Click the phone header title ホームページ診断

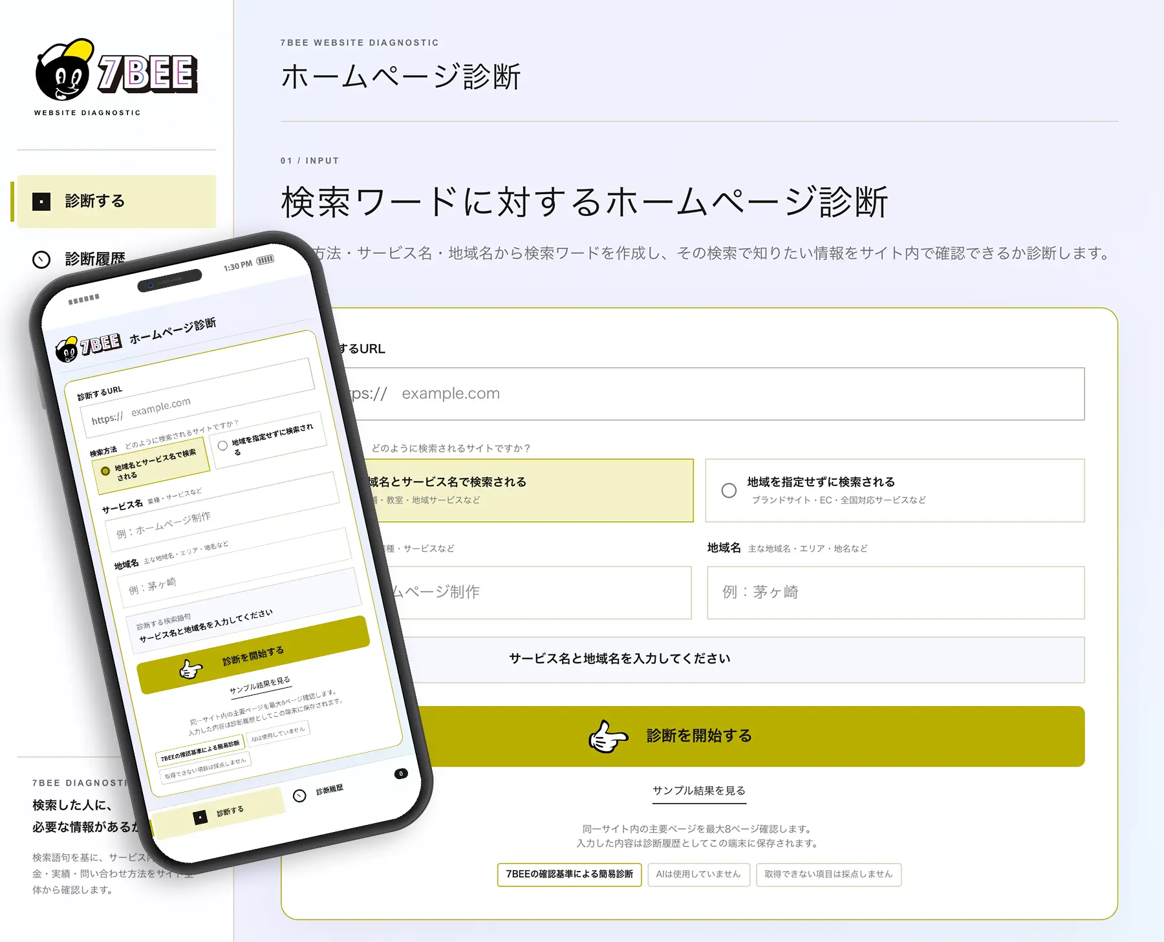[173, 332]
